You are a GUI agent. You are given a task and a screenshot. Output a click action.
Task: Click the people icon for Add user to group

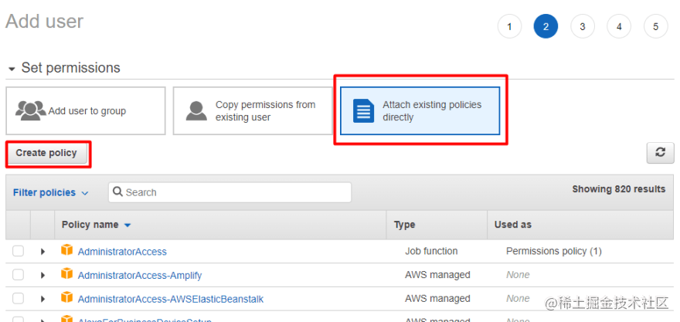pyautogui.click(x=31, y=110)
